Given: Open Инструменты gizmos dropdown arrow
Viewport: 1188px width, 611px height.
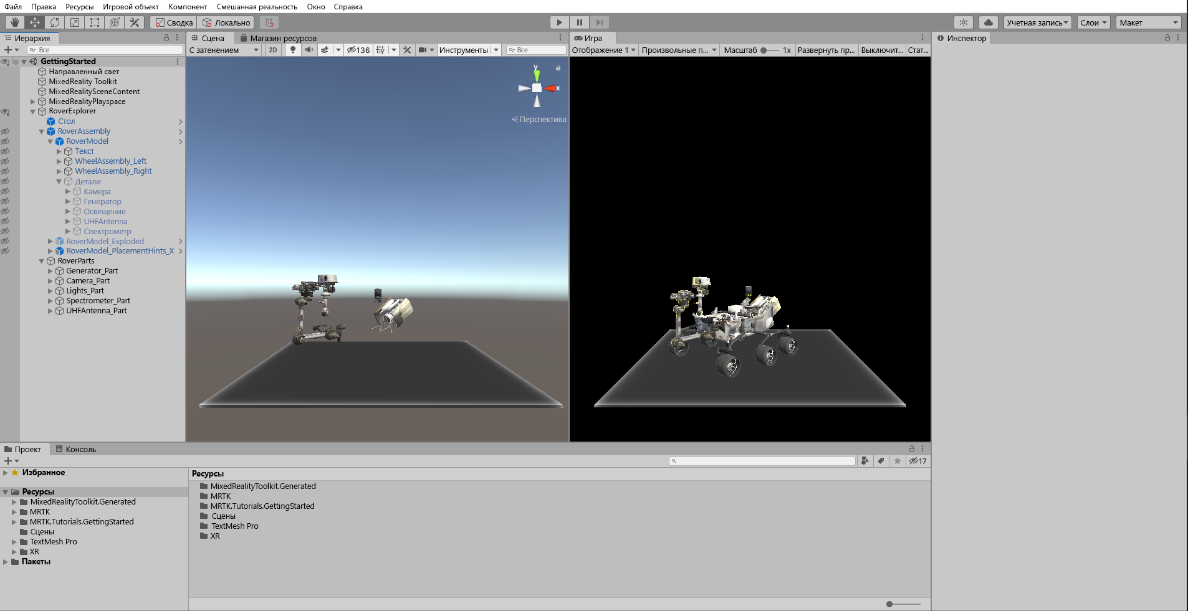Looking at the screenshot, I should pos(496,50).
